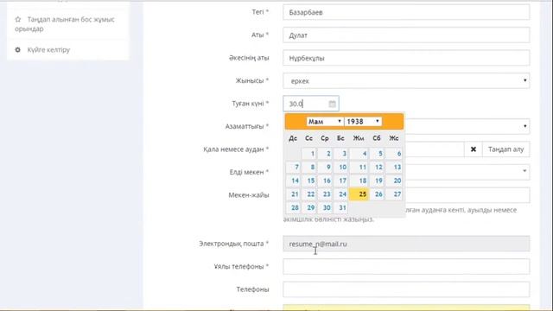553x311 pixels.
Task: Open Таңдап алынған бос жұмыс орындар star link
Action: point(65,24)
